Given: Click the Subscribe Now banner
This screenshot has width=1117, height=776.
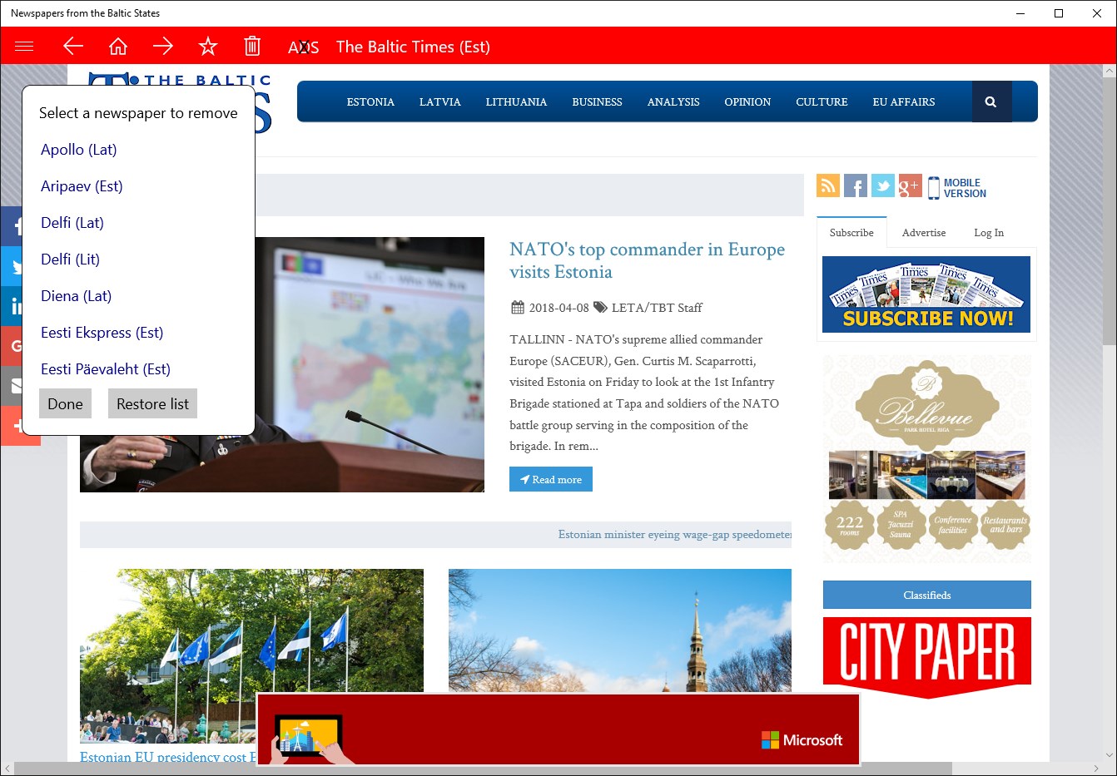Looking at the screenshot, I should pyautogui.click(x=926, y=294).
